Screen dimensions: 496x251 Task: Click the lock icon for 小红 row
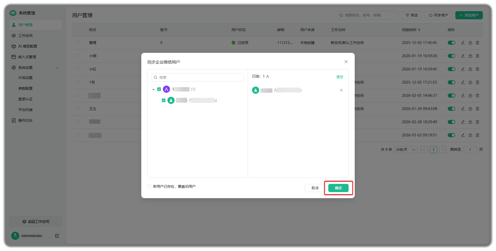(x=470, y=69)
